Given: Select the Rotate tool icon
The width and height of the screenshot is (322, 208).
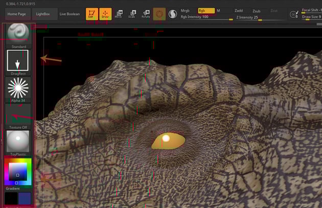Looking at the screenshot, I should (x=146, y=14).
